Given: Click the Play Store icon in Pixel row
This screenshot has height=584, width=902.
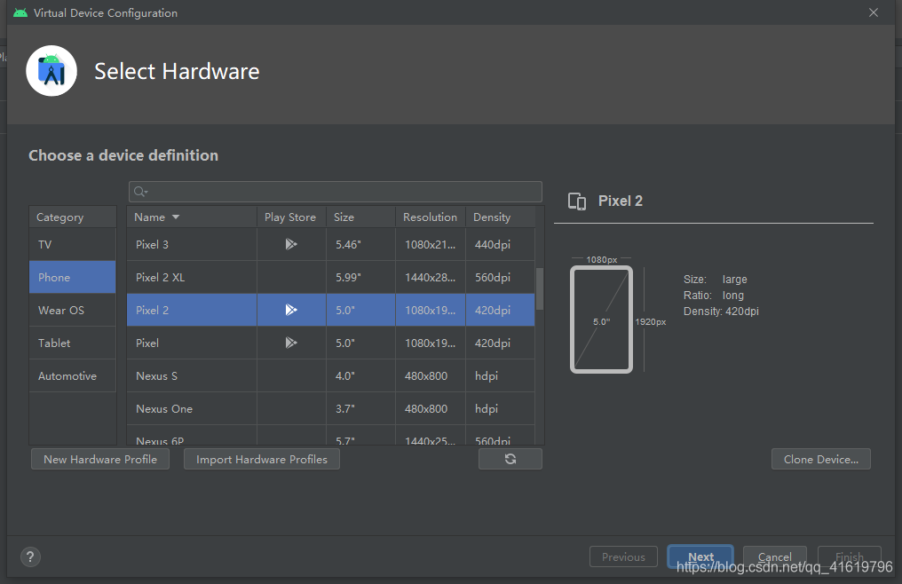Looking at the screenshot, I should pyautogui.click(x=290, y=343).
